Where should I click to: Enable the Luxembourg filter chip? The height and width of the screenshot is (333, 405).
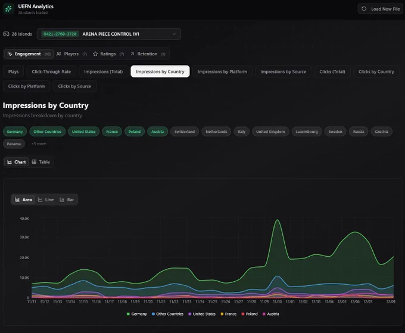tap(307, 132)
